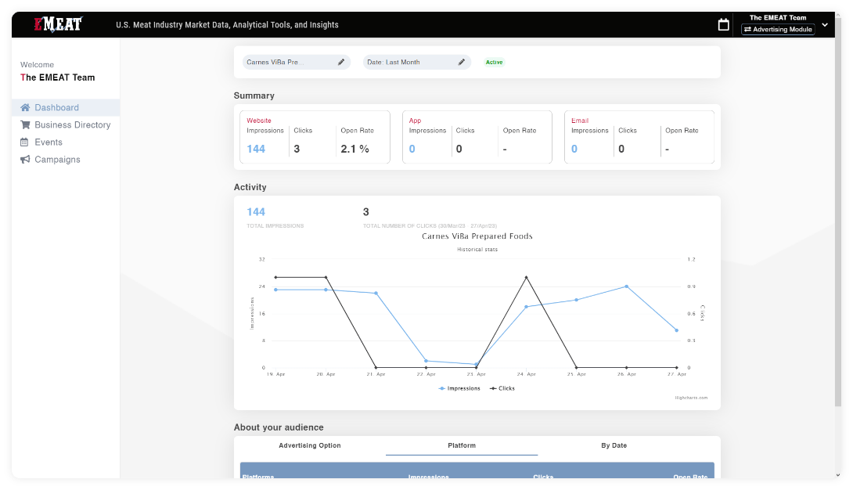Open the Advertising Module switcher

click(x=778, y=30)
